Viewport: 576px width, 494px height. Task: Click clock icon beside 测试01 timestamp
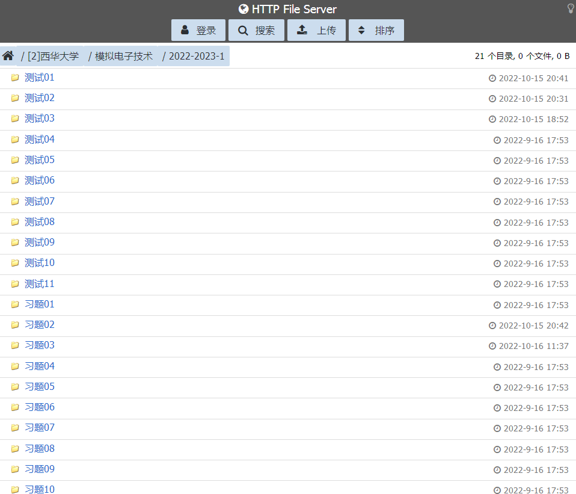pos(492,78)
